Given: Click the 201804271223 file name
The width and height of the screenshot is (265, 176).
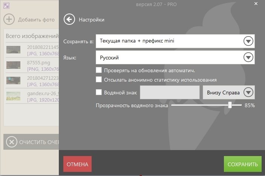Looking at the screenshot, I should pyautogui.click(x=43, y=78).
